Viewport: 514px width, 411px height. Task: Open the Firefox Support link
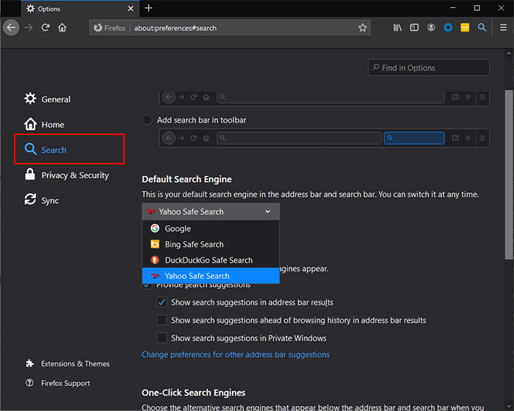pyautogui.click(x=58, y=383)
